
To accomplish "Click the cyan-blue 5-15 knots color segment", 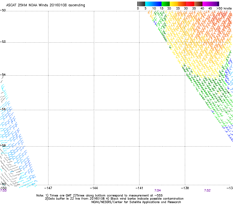I will [x=153, y=4].
